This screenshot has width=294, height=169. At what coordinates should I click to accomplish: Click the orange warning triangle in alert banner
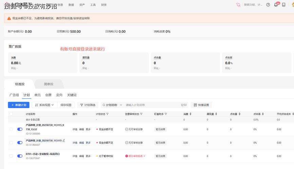pyautogui.click(x=9, y=18)
